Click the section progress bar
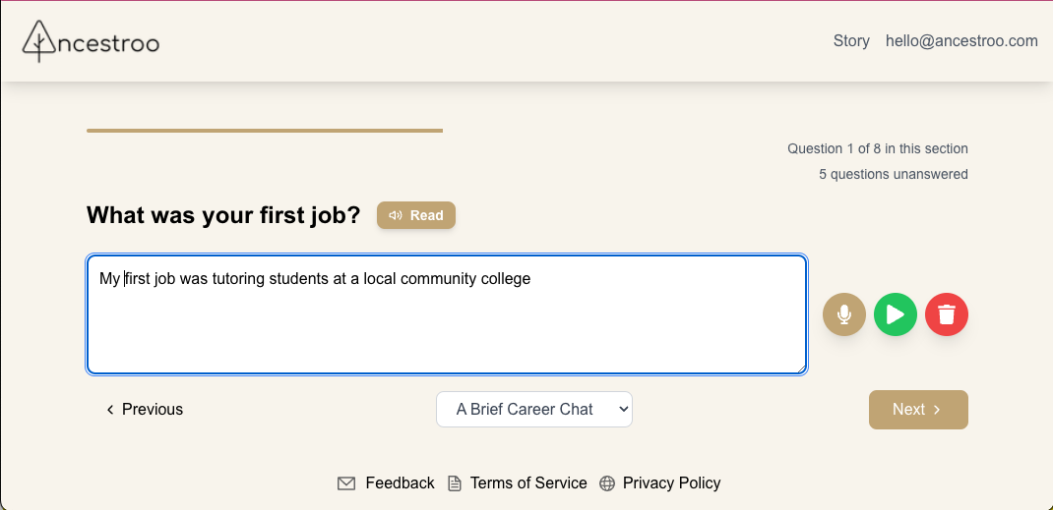The image size is (1053, 510). coord(265,130)
